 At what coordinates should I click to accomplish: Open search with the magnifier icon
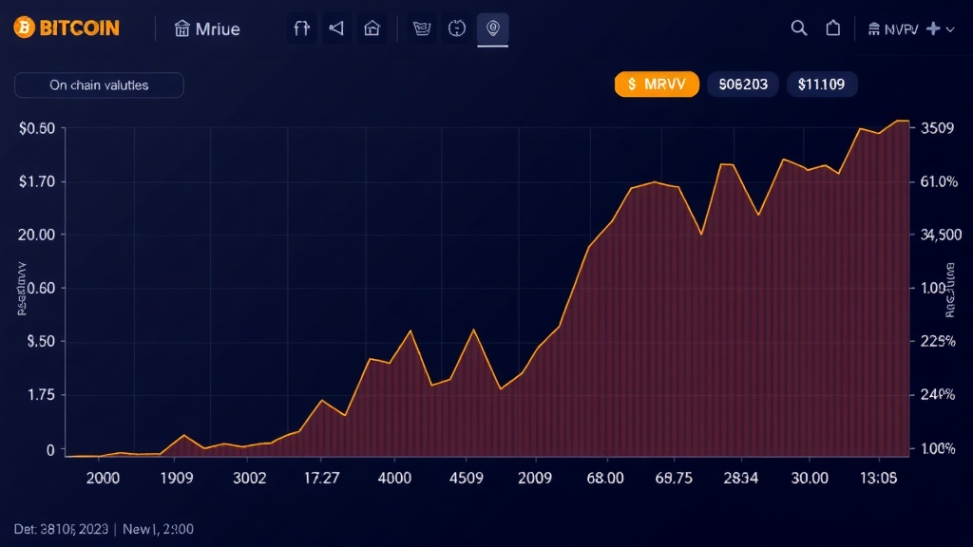click(x=799, y=28)
